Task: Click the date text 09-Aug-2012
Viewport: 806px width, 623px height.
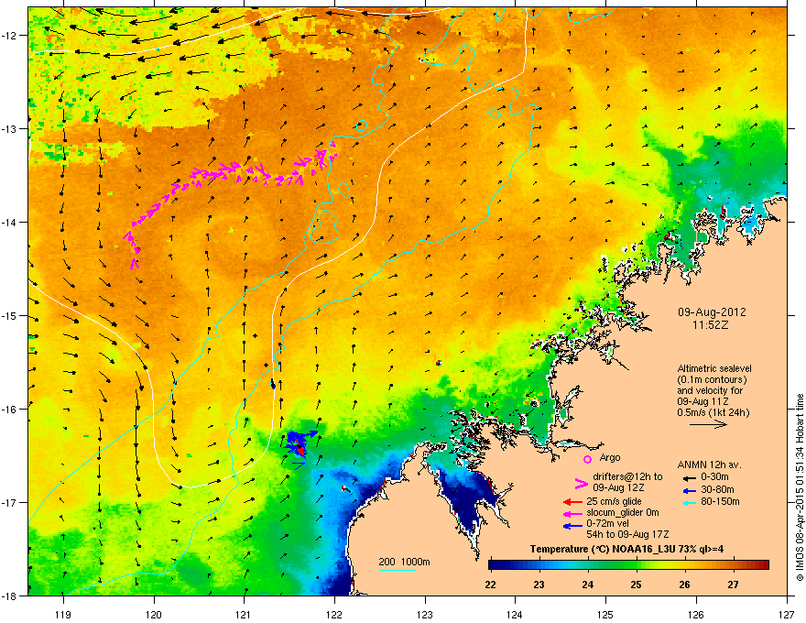Action: tap(712, 312)
